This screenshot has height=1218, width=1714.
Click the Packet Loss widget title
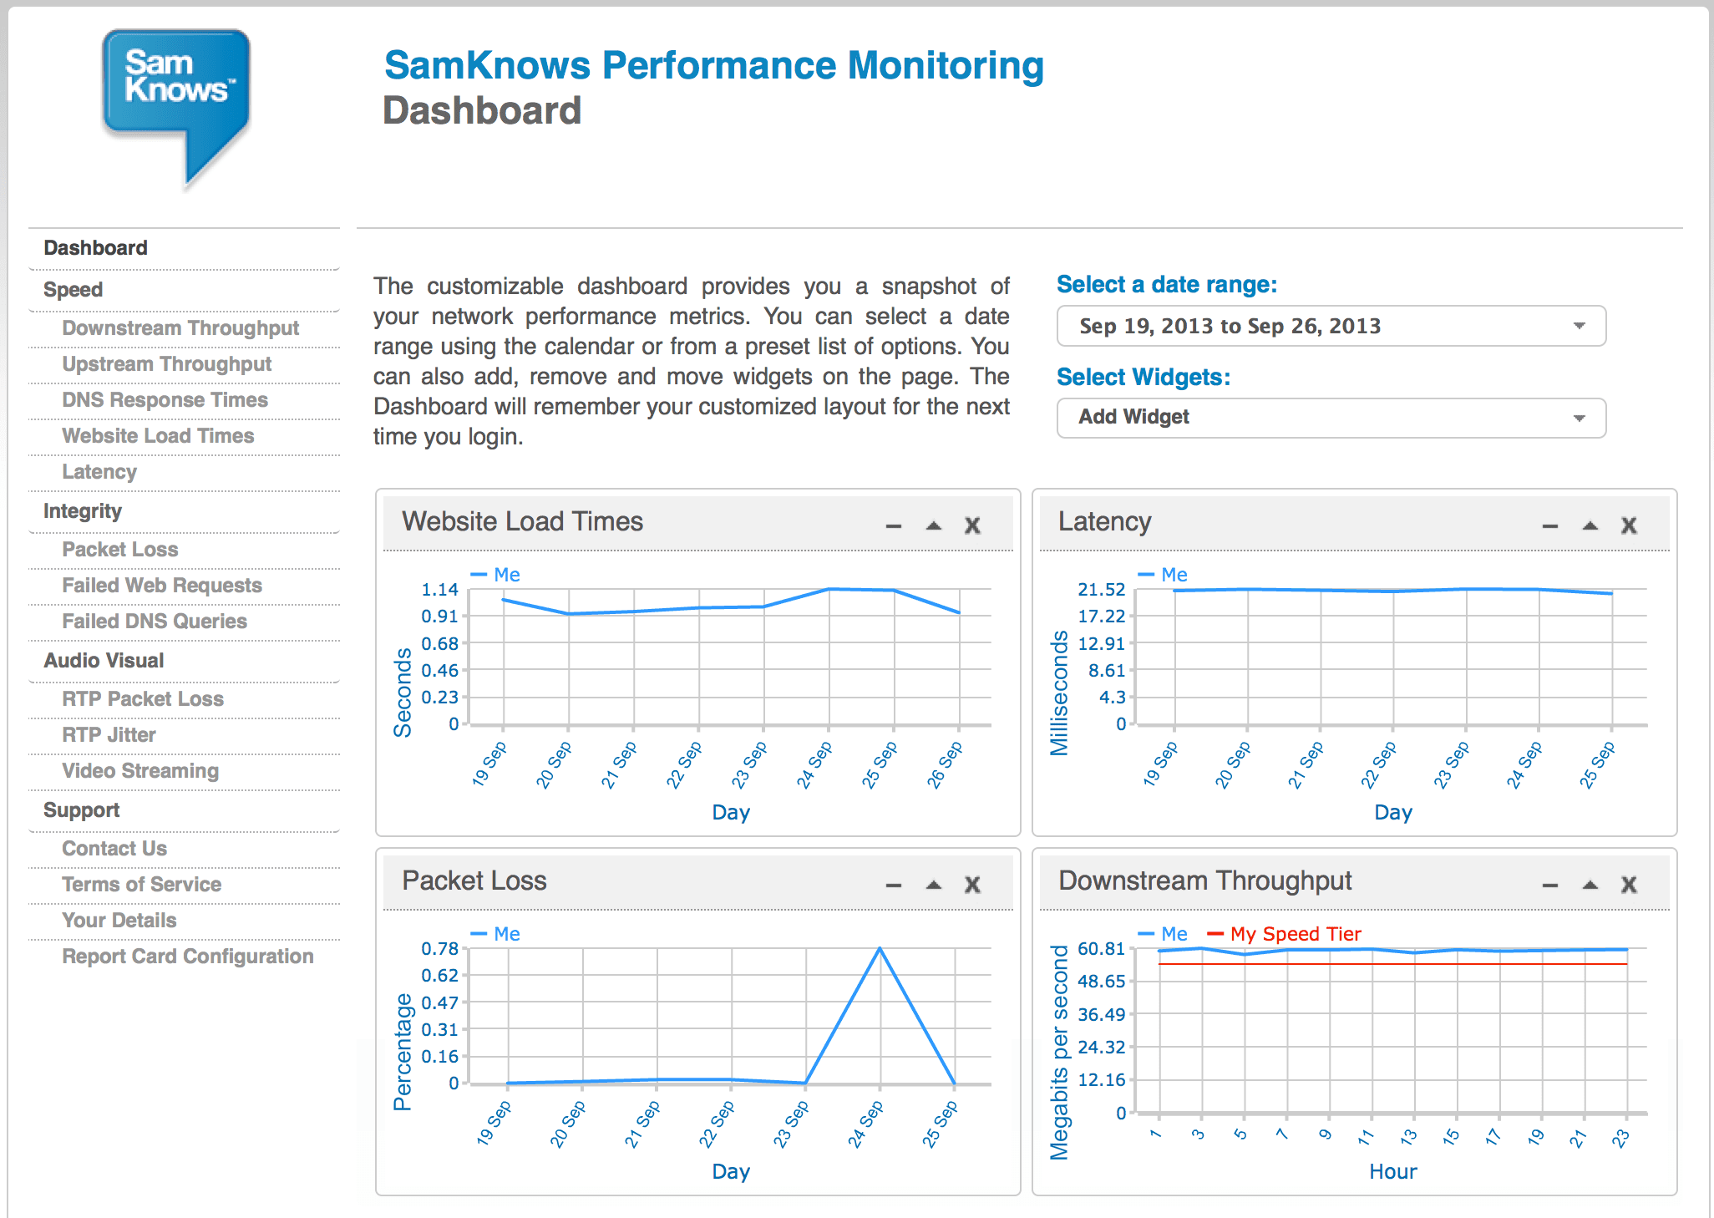pos(474,881)
